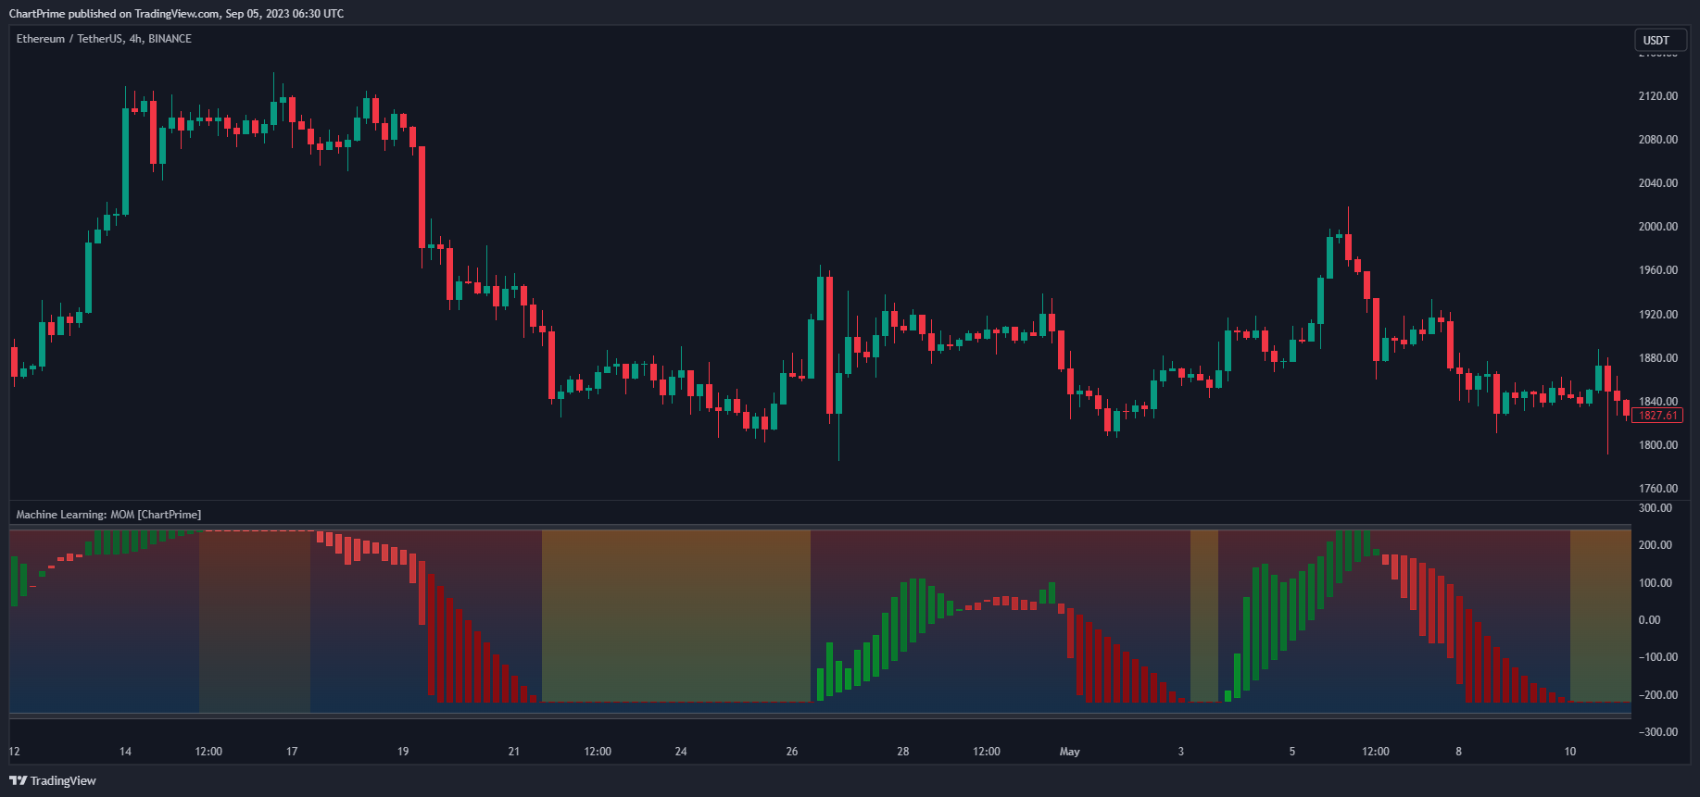Click the 0.00 indicator scale label
The width and height of the screenshot is (1700, 797).
click(x=1649, y=620)
